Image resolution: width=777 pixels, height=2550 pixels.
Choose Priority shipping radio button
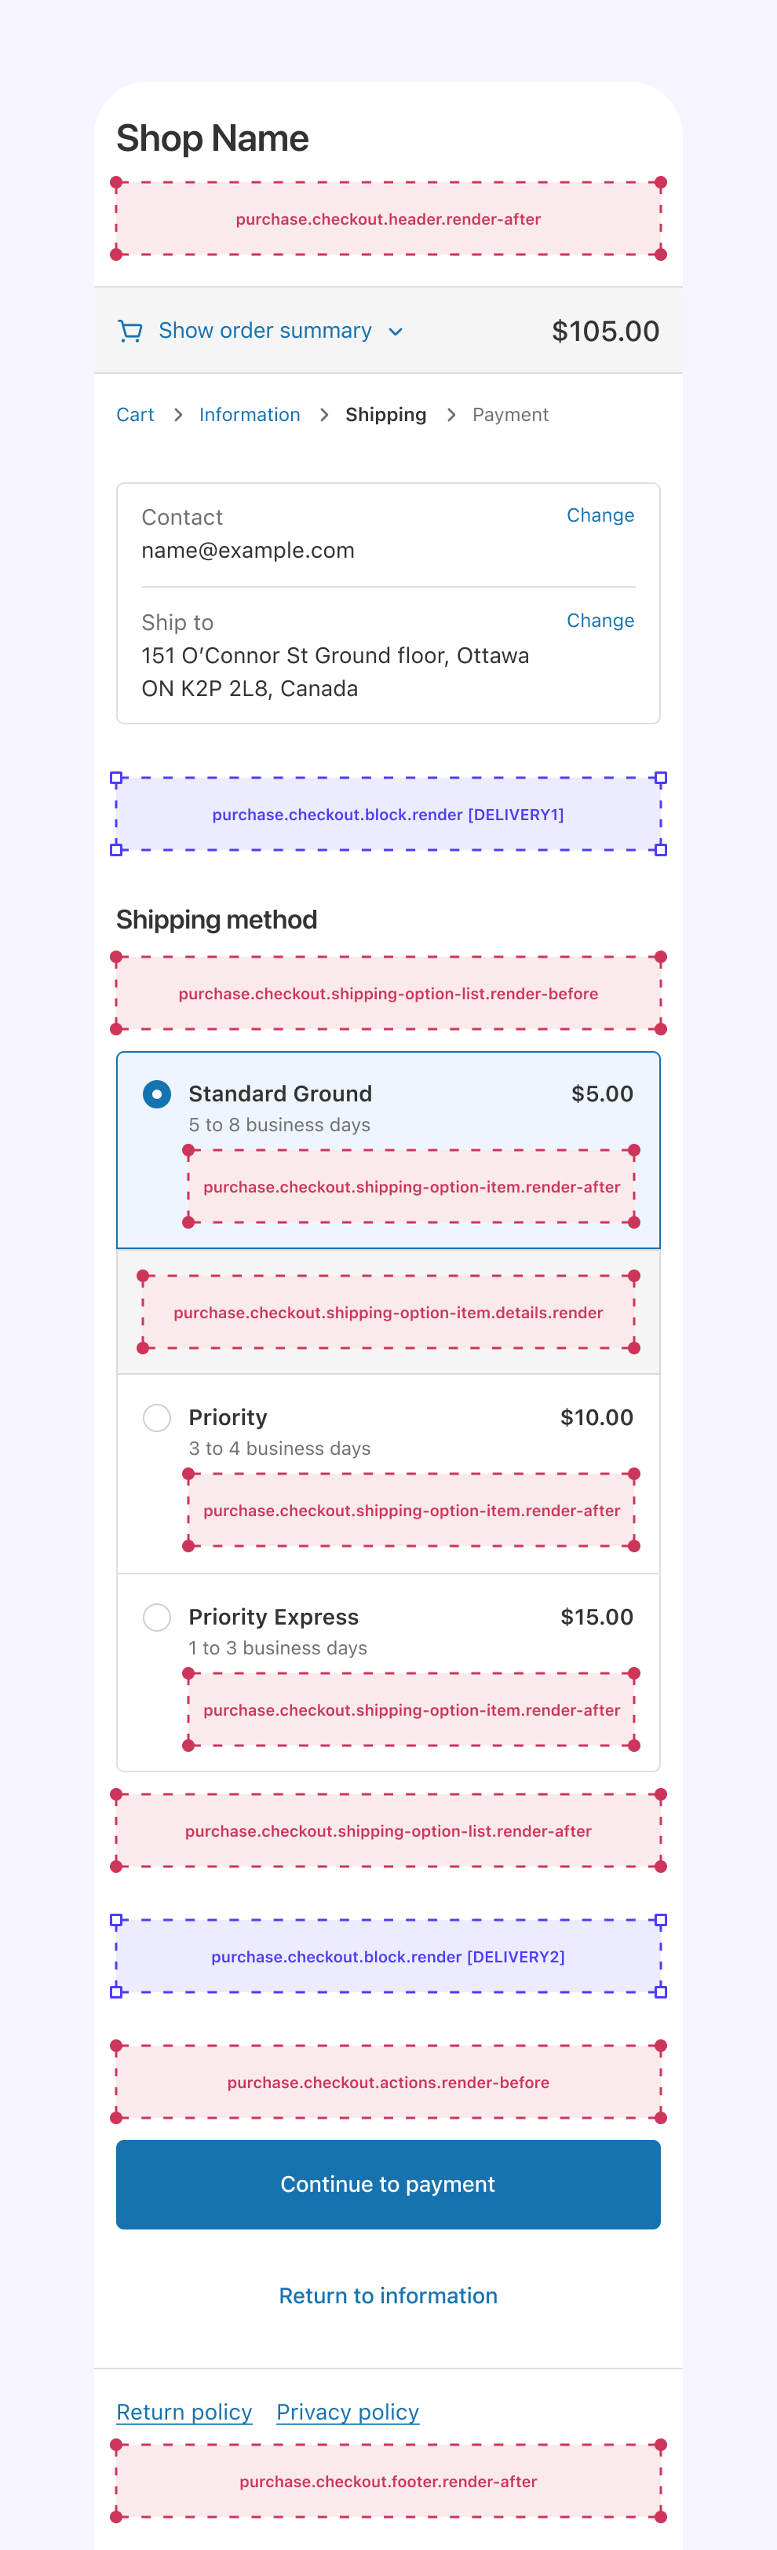pos(156,1417)
